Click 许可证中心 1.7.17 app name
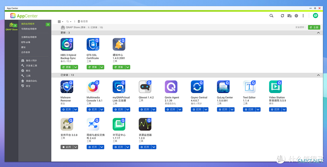This screenshot has height=167, width=327. [119, 136]
